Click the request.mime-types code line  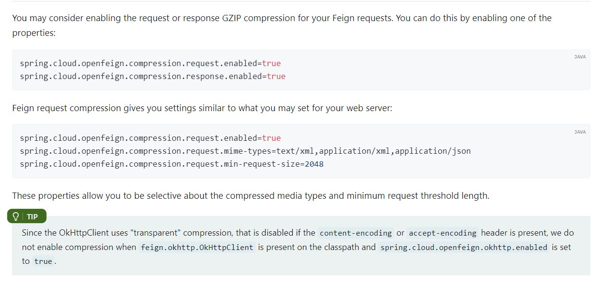(245, 151)
